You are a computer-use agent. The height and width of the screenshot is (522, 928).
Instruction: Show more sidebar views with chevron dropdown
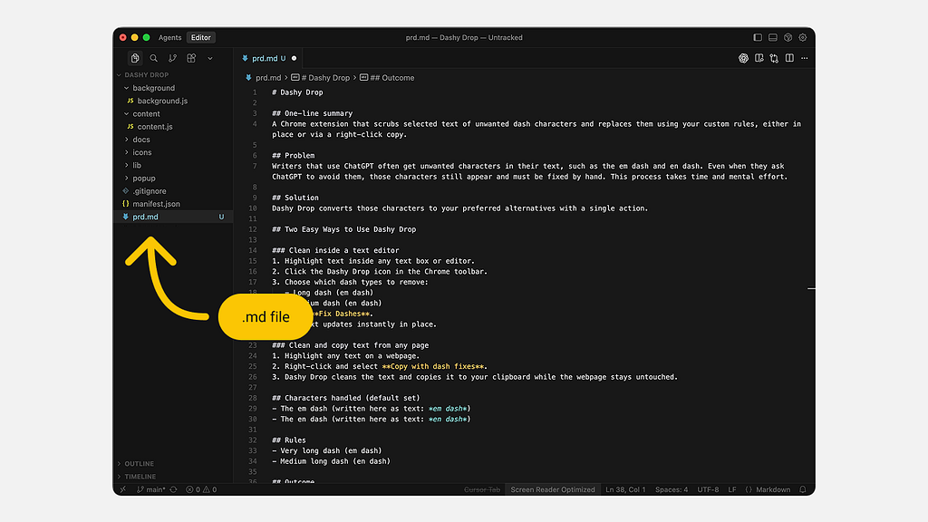pyautogui.click(x=210, y=58)
